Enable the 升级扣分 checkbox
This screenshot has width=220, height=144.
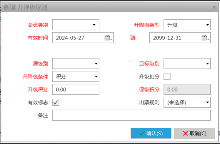(167, 76)
